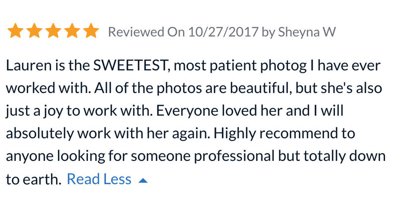Click the third orange rating star
Image resolution: width=397 pixels, height=203 pixels.
tap(53, 31)
